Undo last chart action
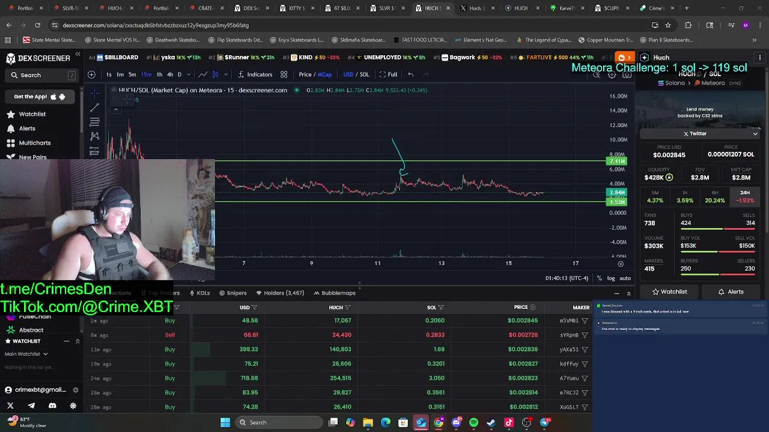This screenshot has width=769, height=432. 410,74
